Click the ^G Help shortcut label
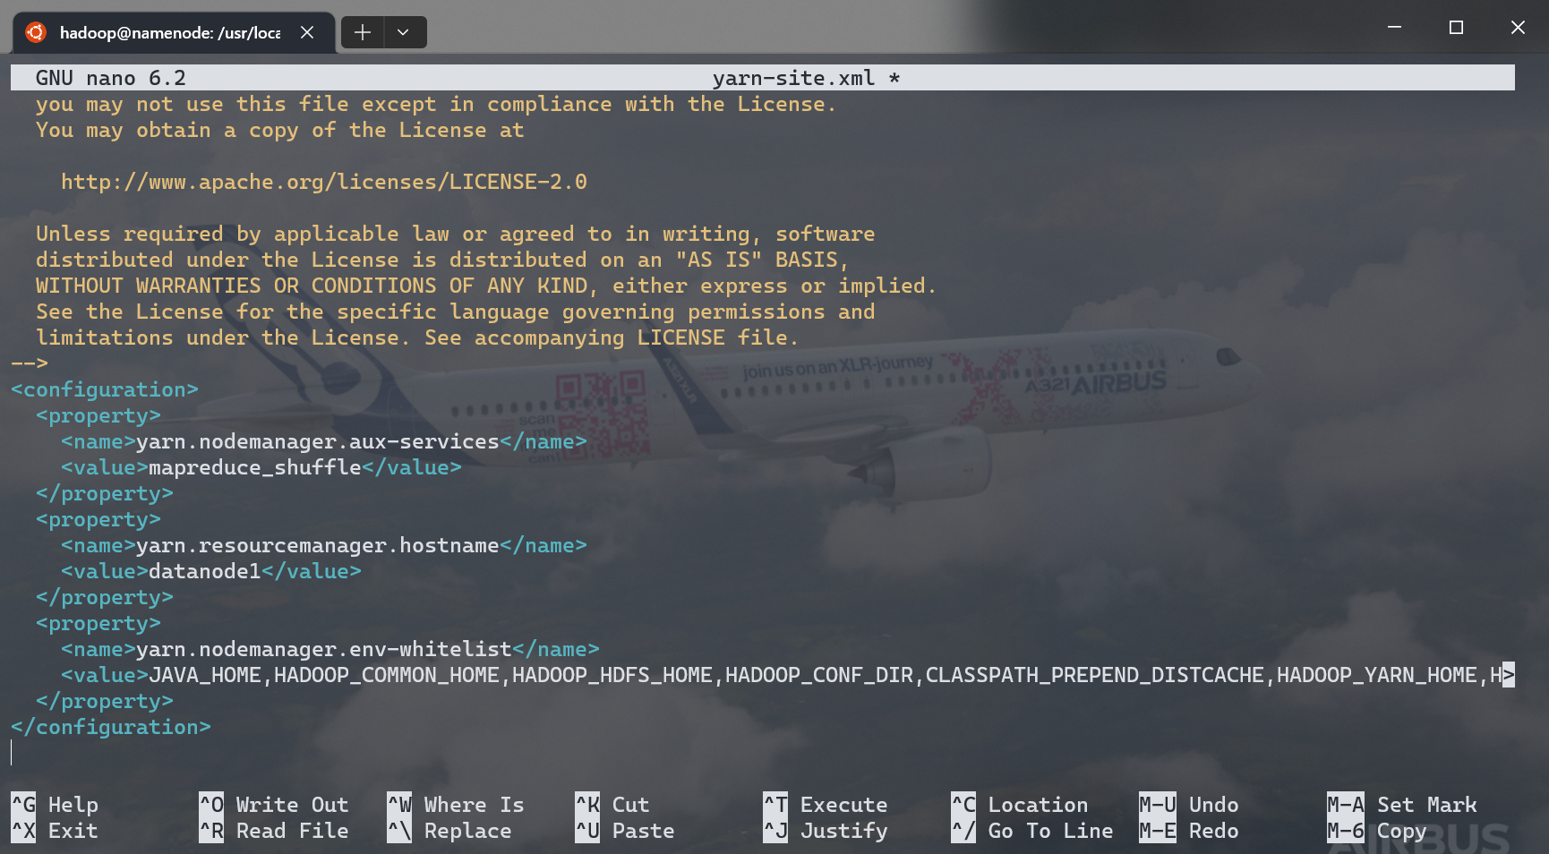 (55, 805)
